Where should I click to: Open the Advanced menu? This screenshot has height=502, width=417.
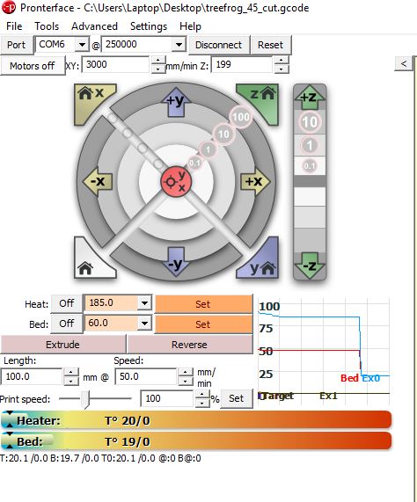(94, 26)
